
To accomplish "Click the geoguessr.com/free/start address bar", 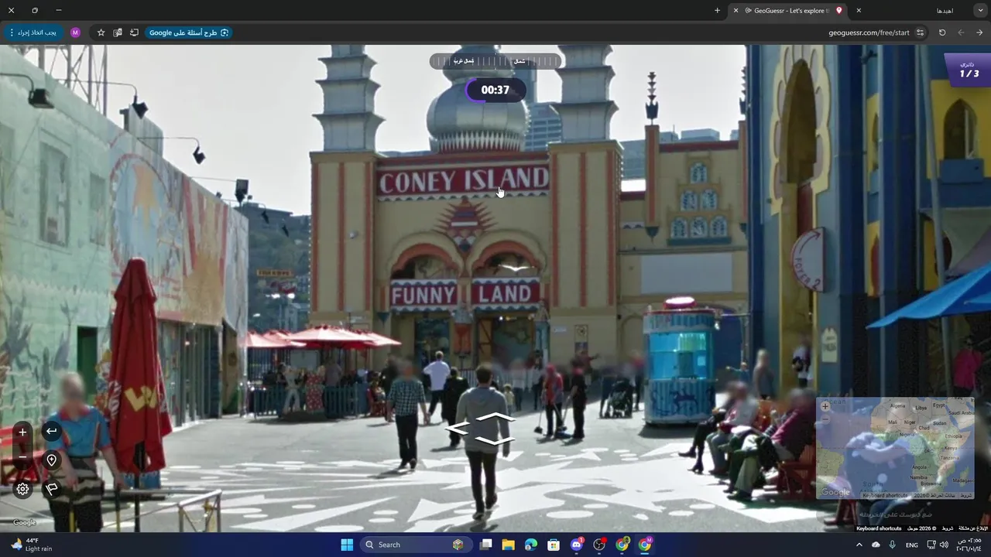I will [x=869, y=32].
